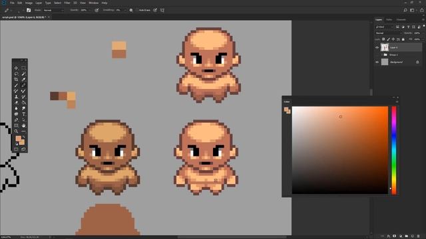Toggle Quick Mask mode in toolbar

16,149
